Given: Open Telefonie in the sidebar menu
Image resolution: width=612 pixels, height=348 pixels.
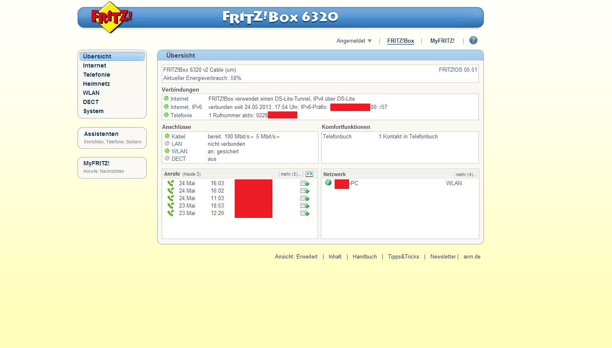Looking at the screenshot, I should click(x=97, y=75).
